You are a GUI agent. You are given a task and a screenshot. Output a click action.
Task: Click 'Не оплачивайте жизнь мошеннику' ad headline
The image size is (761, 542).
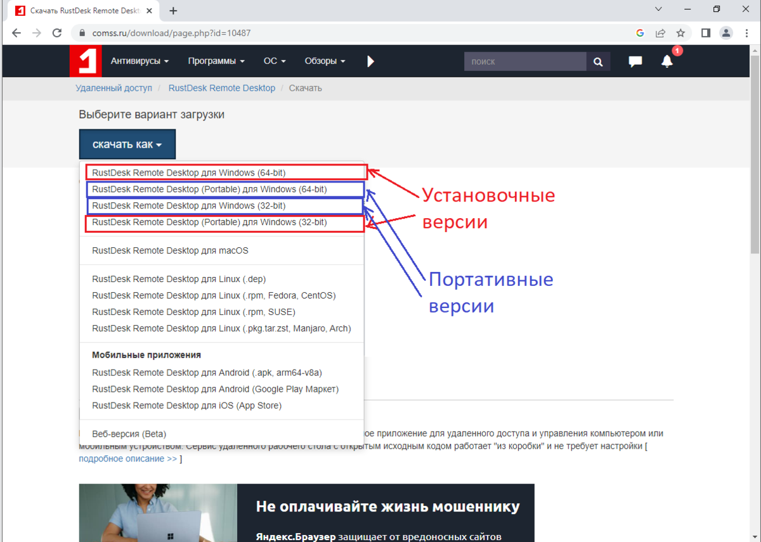[x=387, y=507]
